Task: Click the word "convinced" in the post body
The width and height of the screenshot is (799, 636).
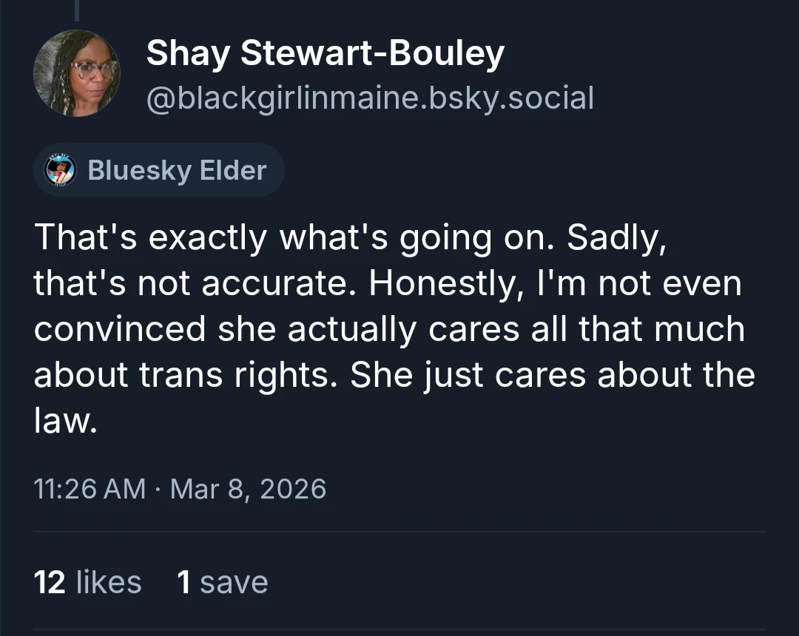Action: 120,329
